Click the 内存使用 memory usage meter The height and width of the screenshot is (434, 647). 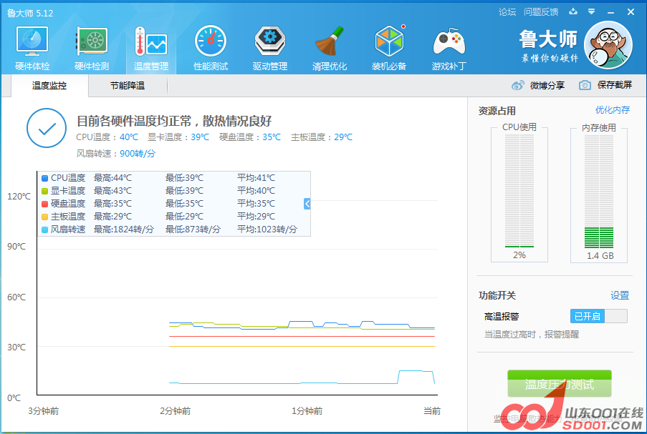(599, 191)
